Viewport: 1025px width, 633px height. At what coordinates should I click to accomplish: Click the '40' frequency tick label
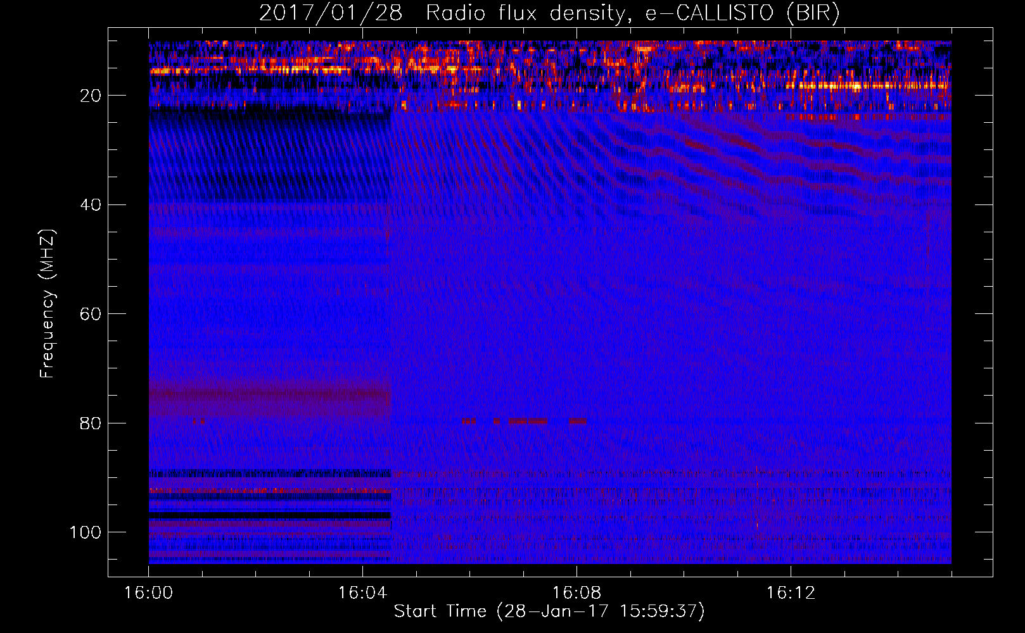pos(91,205)
